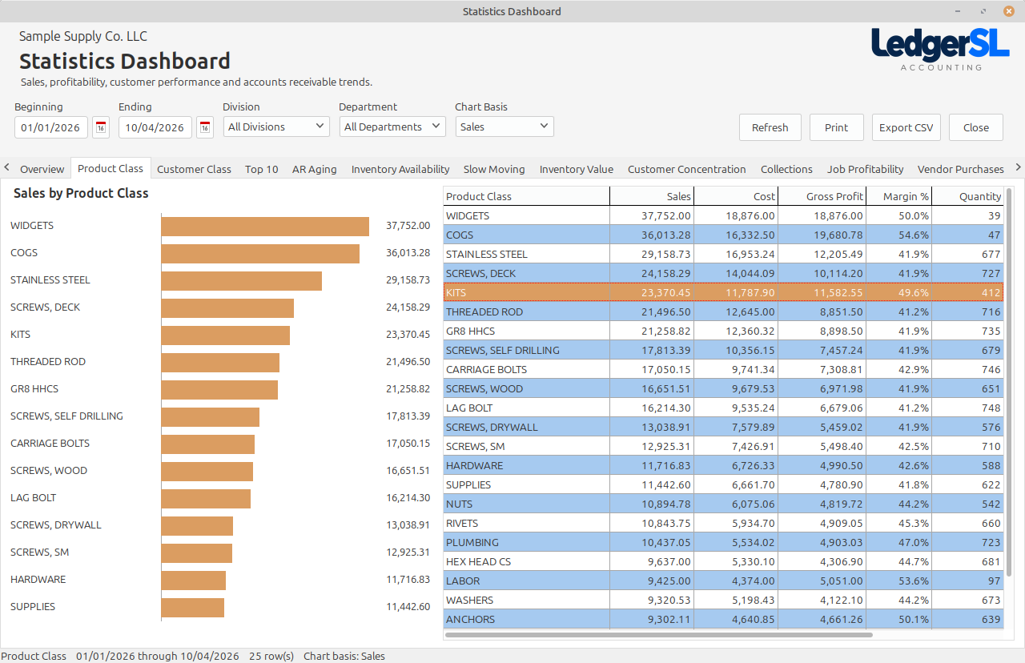The width and height of the screenshot is (1025, 663).
Task: Select the PLUMBING table row
Action: tap(723, 542)
